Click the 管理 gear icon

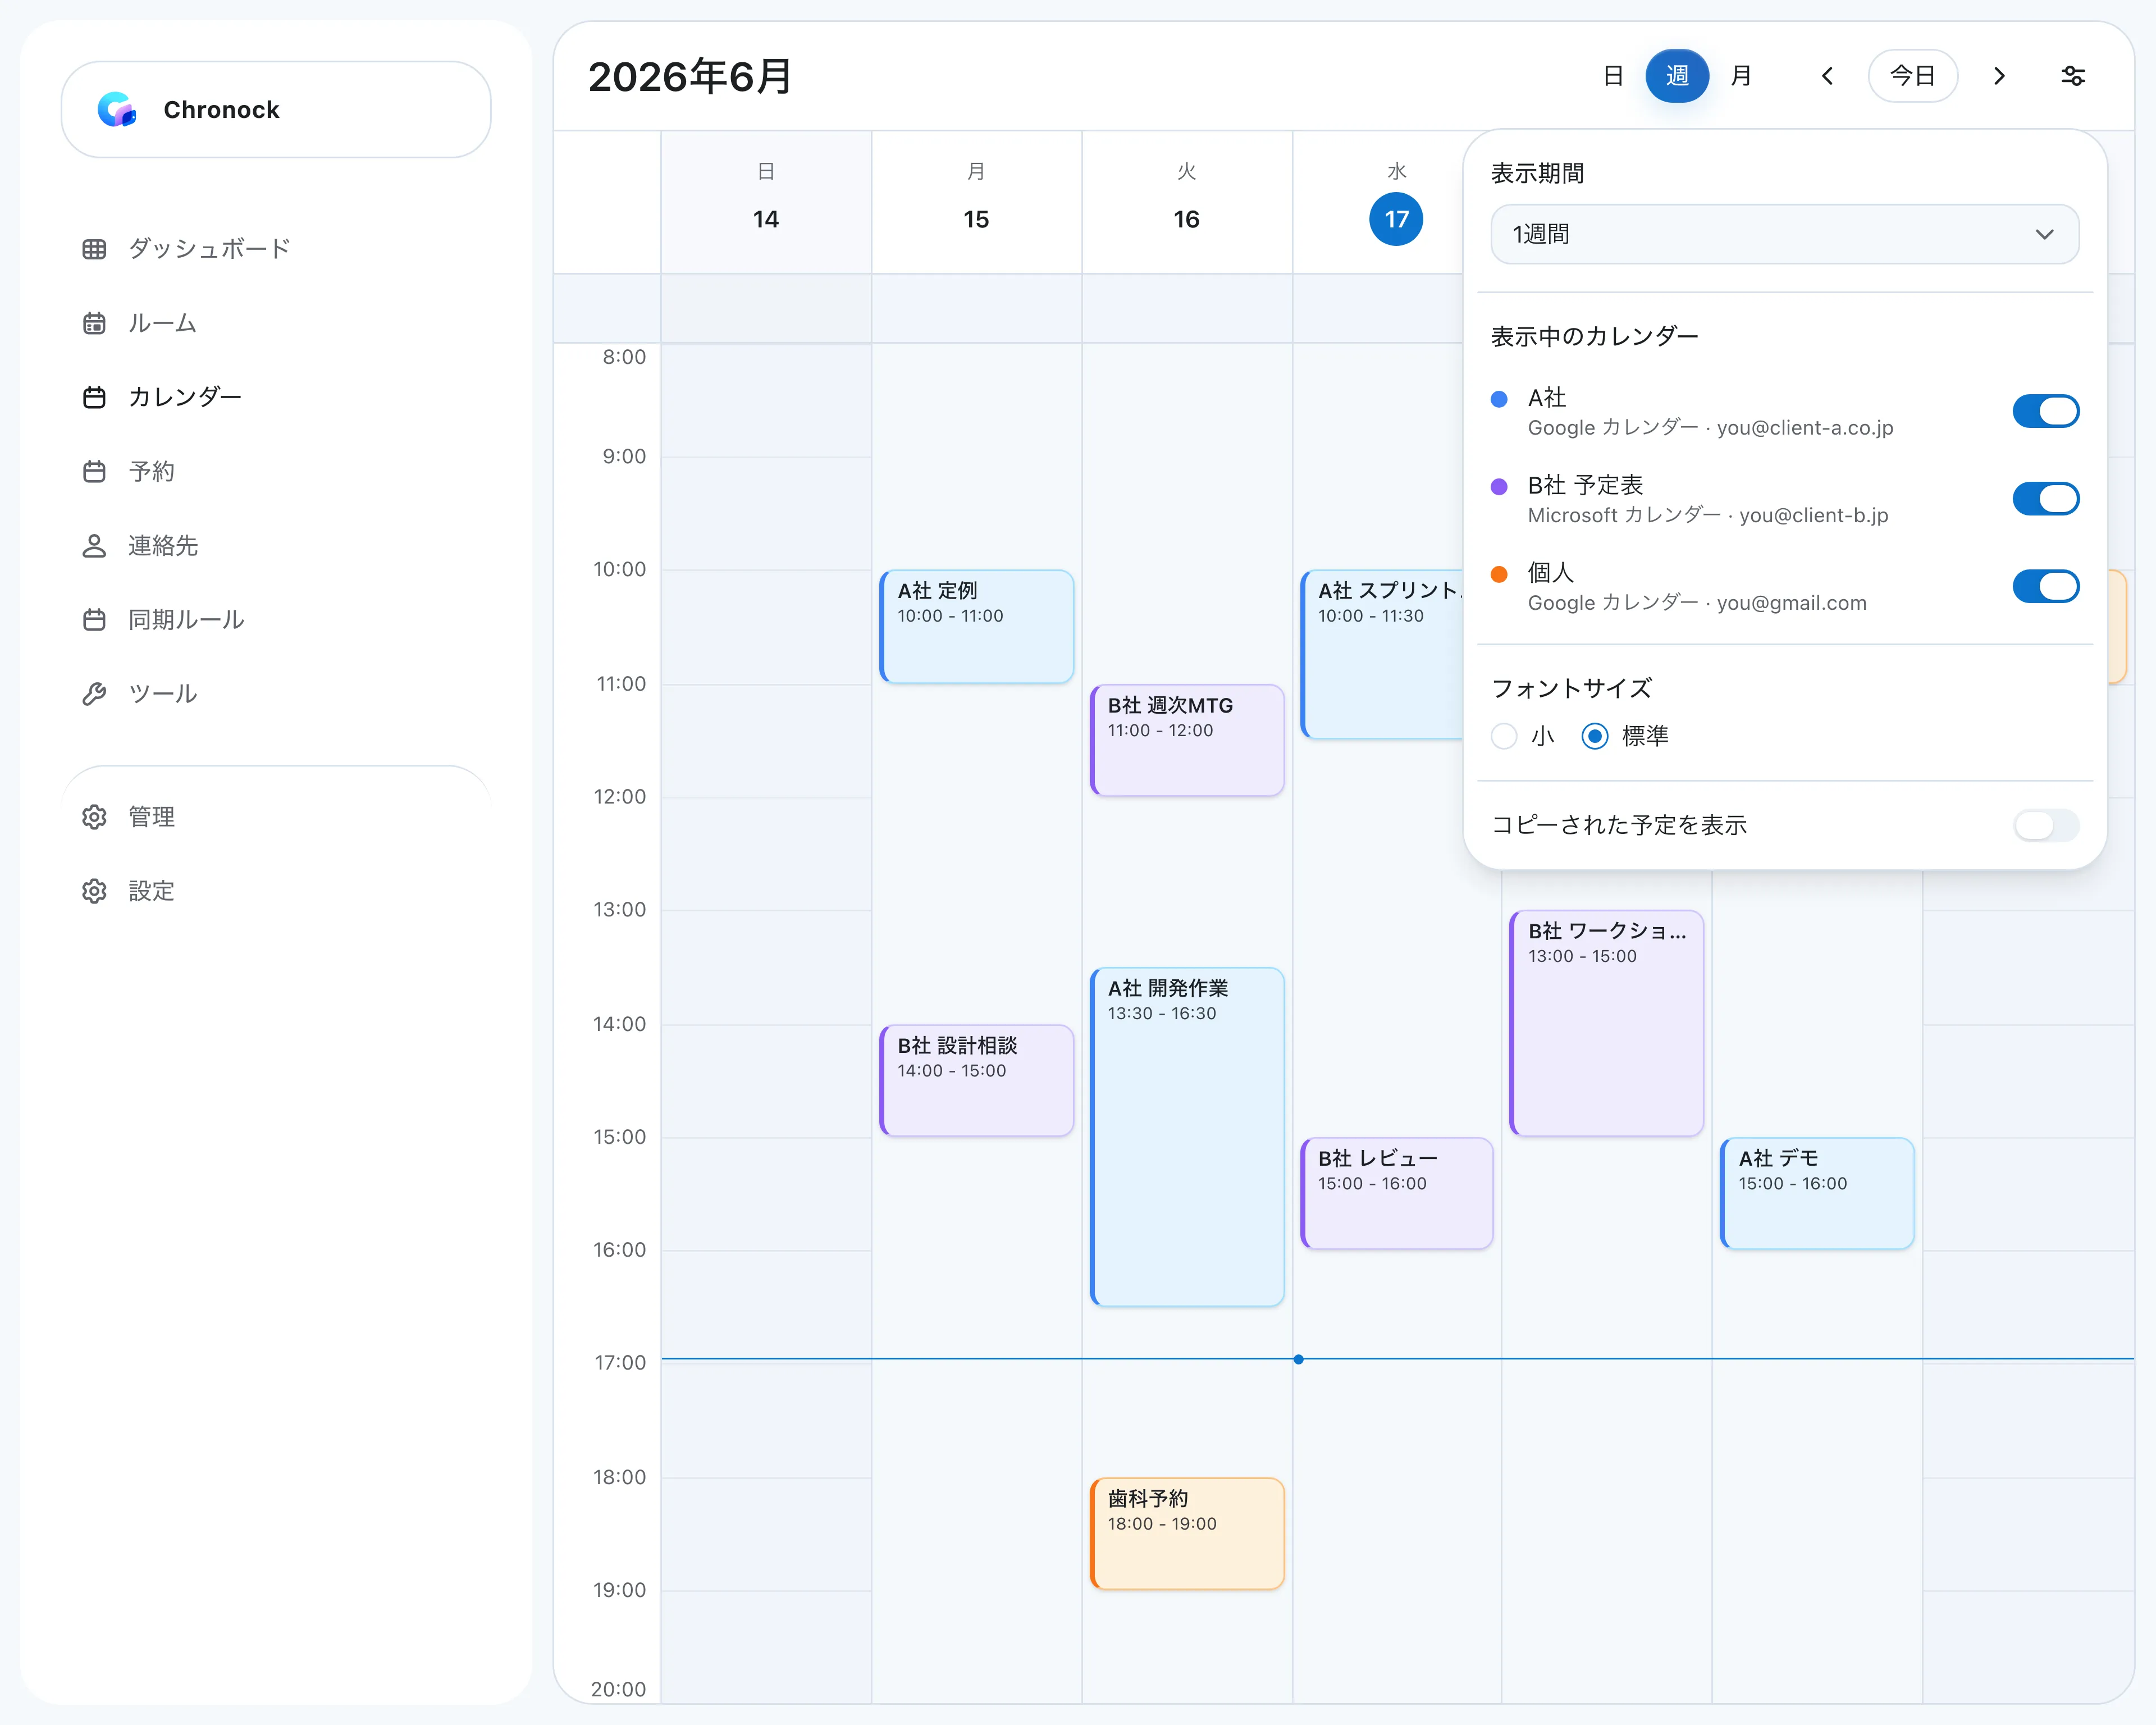click(x=94, y=817)
